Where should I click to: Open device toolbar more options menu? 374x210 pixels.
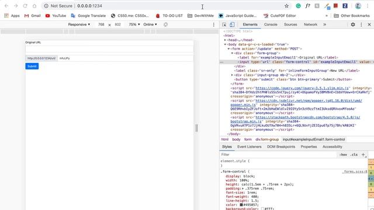click(214, 24)
